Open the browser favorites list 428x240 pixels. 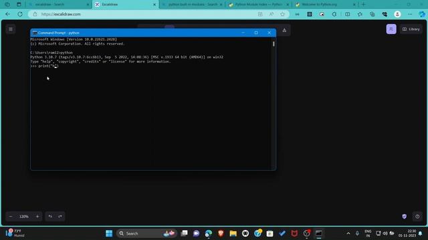pos(360,14)
